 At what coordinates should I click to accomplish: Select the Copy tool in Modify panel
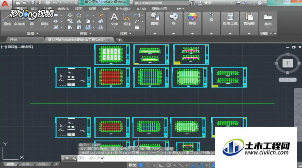click(70, 21)
